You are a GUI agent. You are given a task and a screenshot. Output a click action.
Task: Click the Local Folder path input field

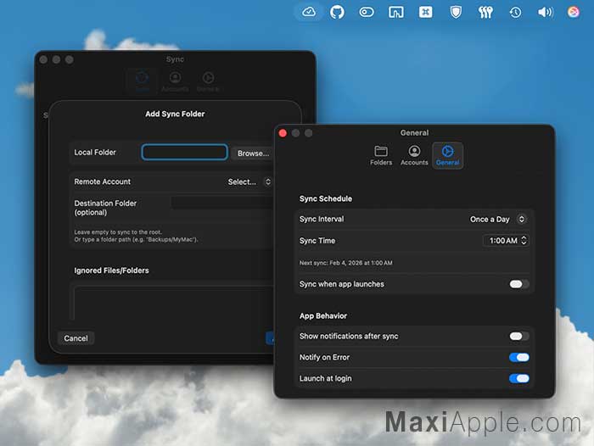[184, 153]
